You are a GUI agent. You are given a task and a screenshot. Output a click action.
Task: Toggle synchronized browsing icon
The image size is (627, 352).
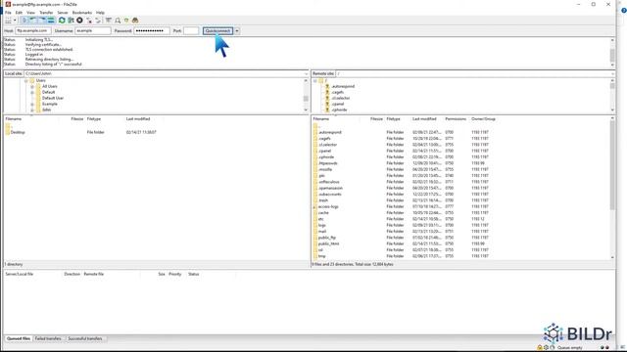[126, 20]
